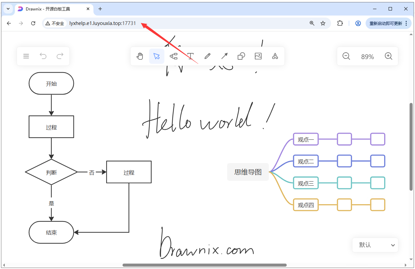Screen dimensions: 415x269
Task: Open the Chrome profile avatar
Action: point(358,23)
